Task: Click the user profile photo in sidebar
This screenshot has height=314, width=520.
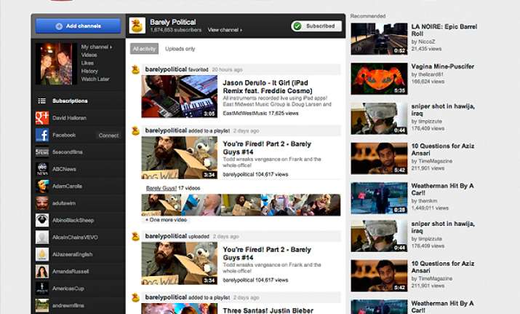Action: (56, 64)
